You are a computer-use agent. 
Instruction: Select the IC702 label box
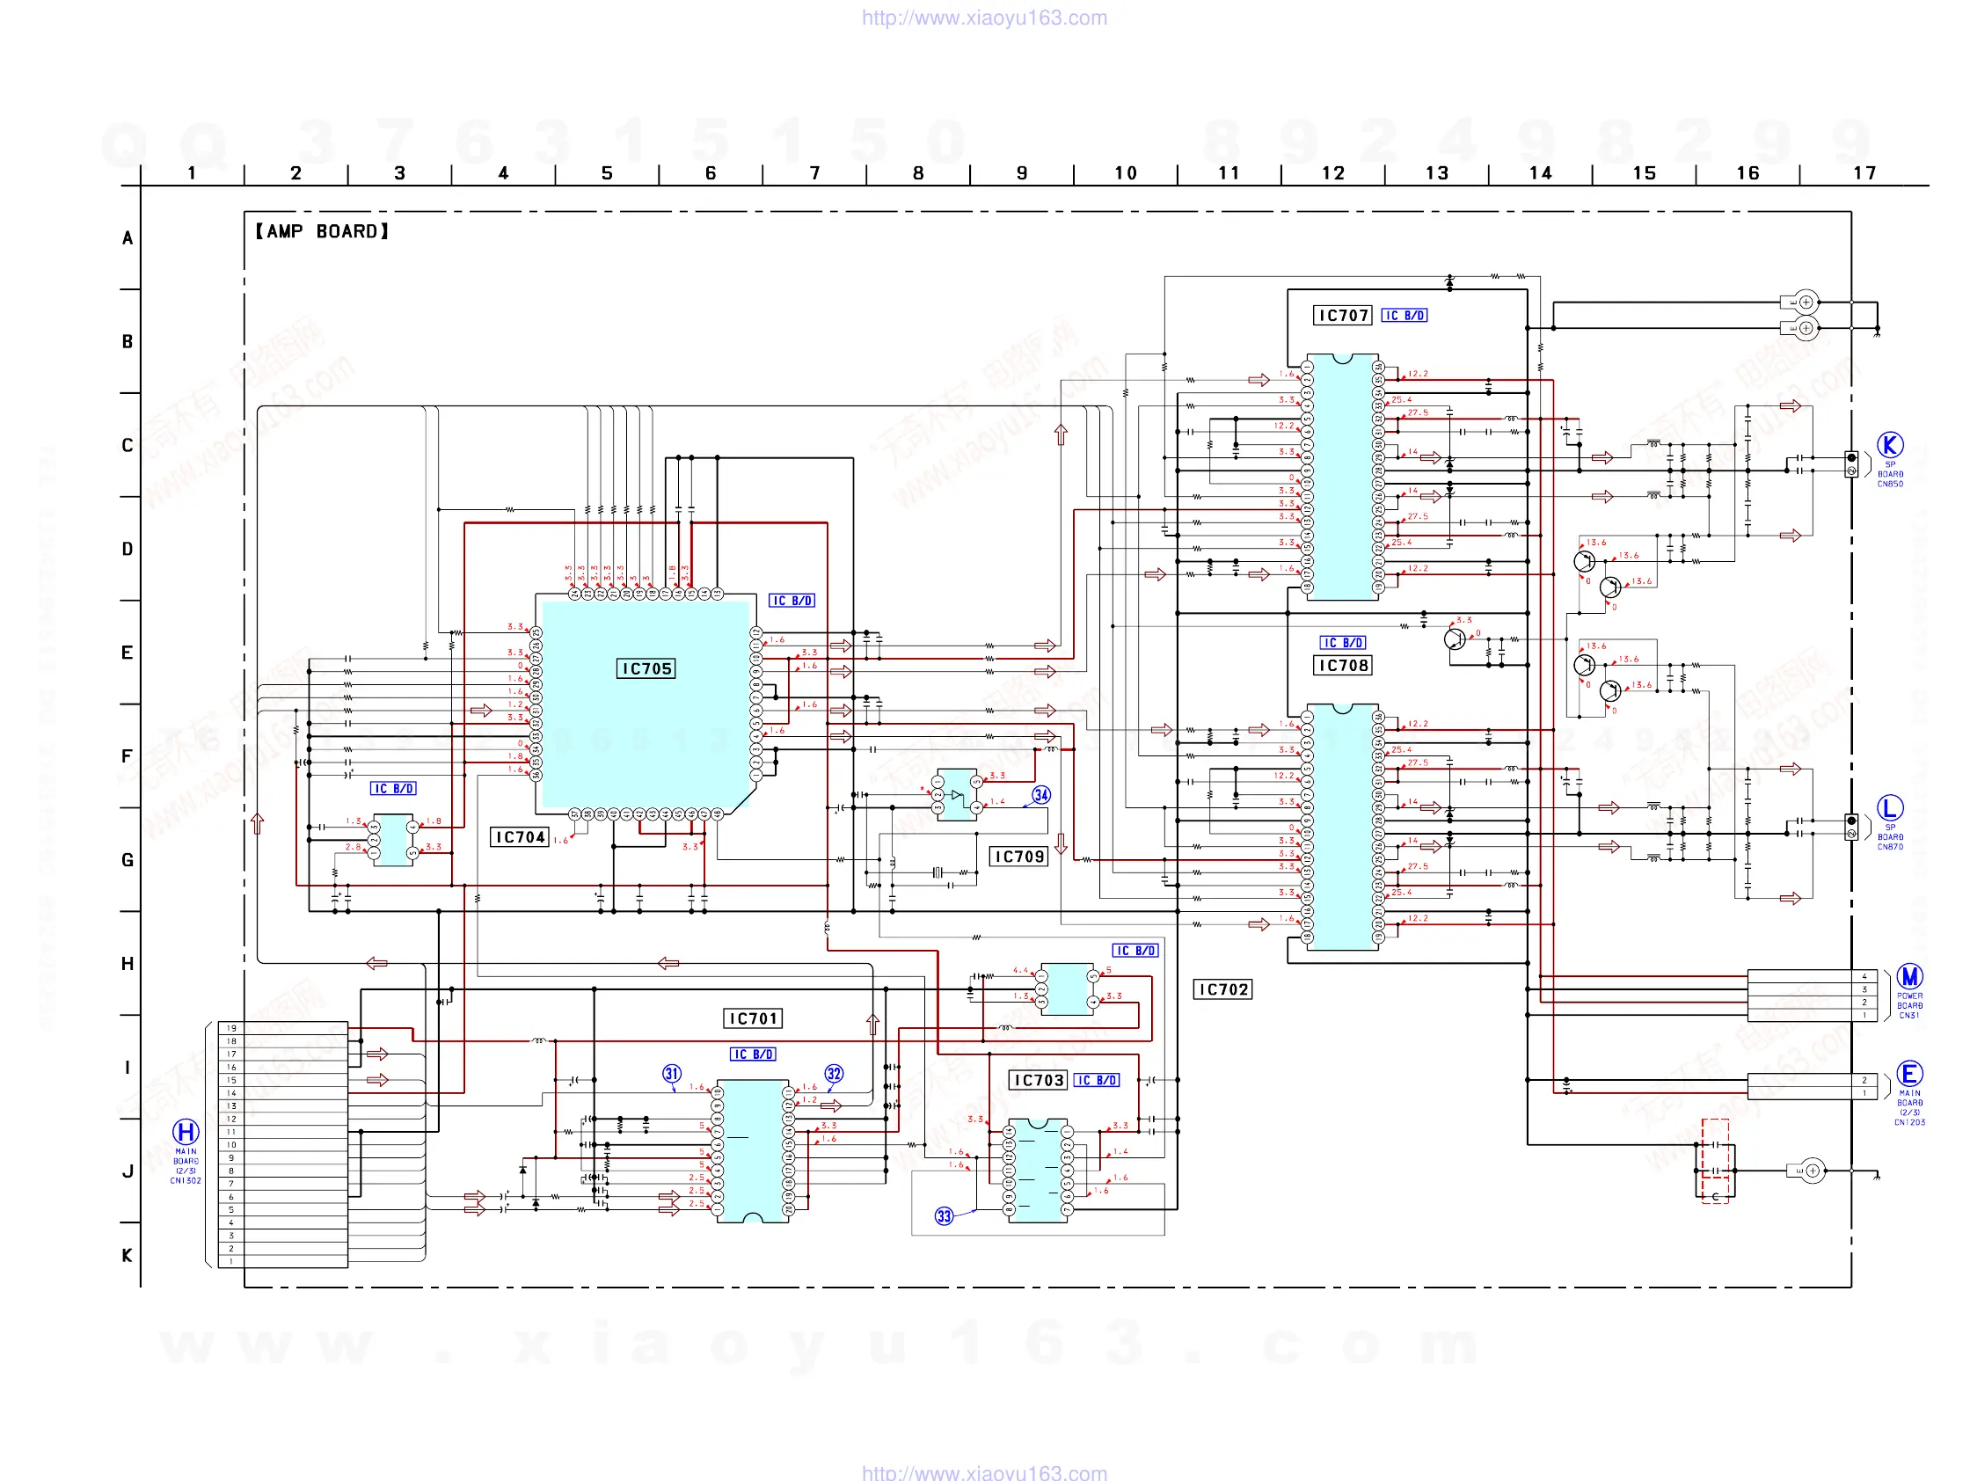tap(1222, 989)
